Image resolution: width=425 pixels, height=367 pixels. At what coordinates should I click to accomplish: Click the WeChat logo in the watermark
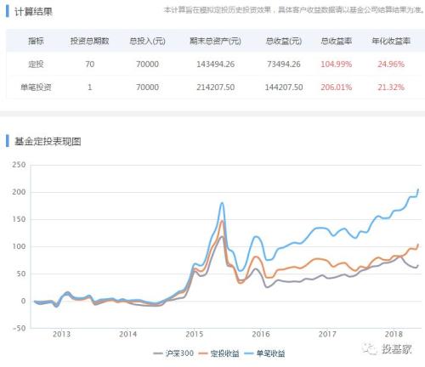[x=370, y=348]
